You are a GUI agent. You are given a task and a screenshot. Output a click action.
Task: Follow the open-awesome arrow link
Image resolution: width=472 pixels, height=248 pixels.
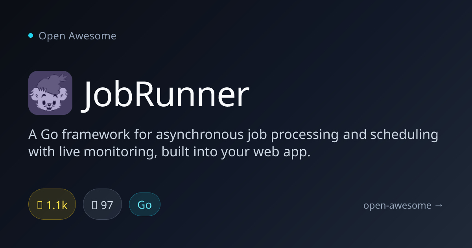click(x=404, y=205)
